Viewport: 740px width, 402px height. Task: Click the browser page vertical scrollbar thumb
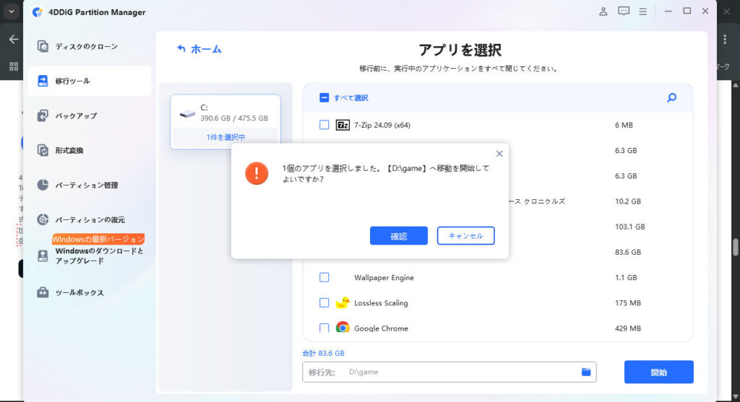click(735, 247)
